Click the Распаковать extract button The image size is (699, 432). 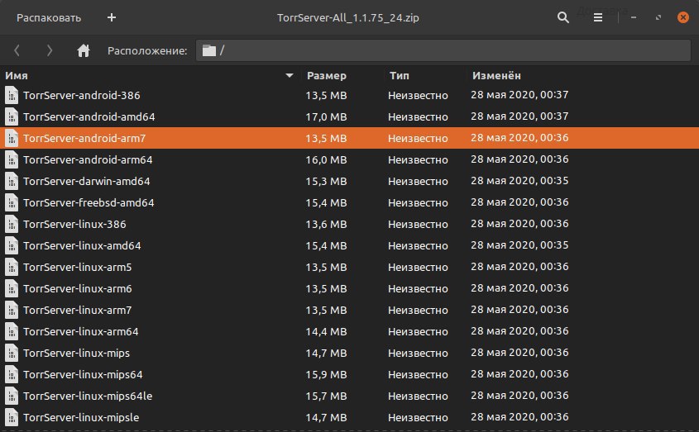[x=49, y=18]
